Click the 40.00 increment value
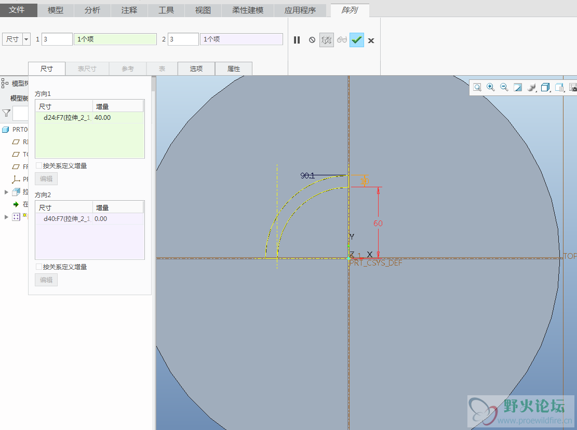The width and height of the screenshot is (577, 430). (103, 118)
